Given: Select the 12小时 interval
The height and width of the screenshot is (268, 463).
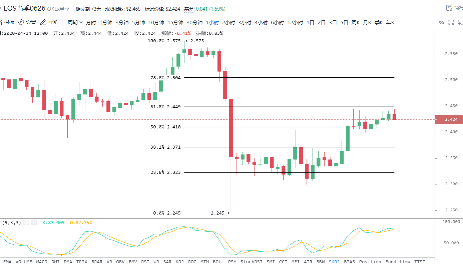Looking at the screenshot, I should tap(295, 23).
